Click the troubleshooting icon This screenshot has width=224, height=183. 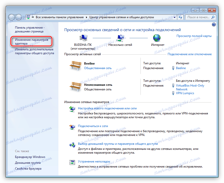pyautogui.click(x=72, y=162)
